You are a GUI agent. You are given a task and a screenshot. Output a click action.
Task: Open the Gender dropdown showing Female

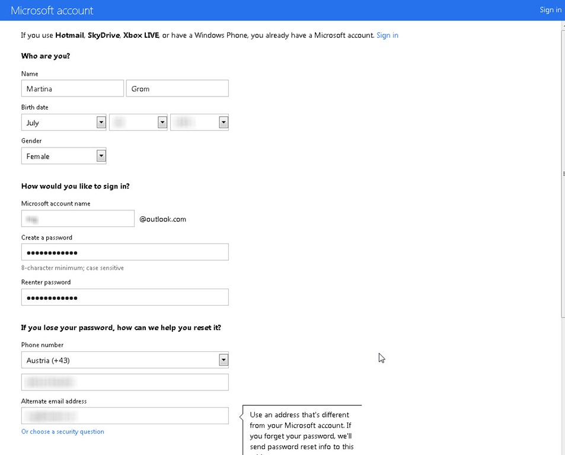pyautogui.click(x=64, y=156)
